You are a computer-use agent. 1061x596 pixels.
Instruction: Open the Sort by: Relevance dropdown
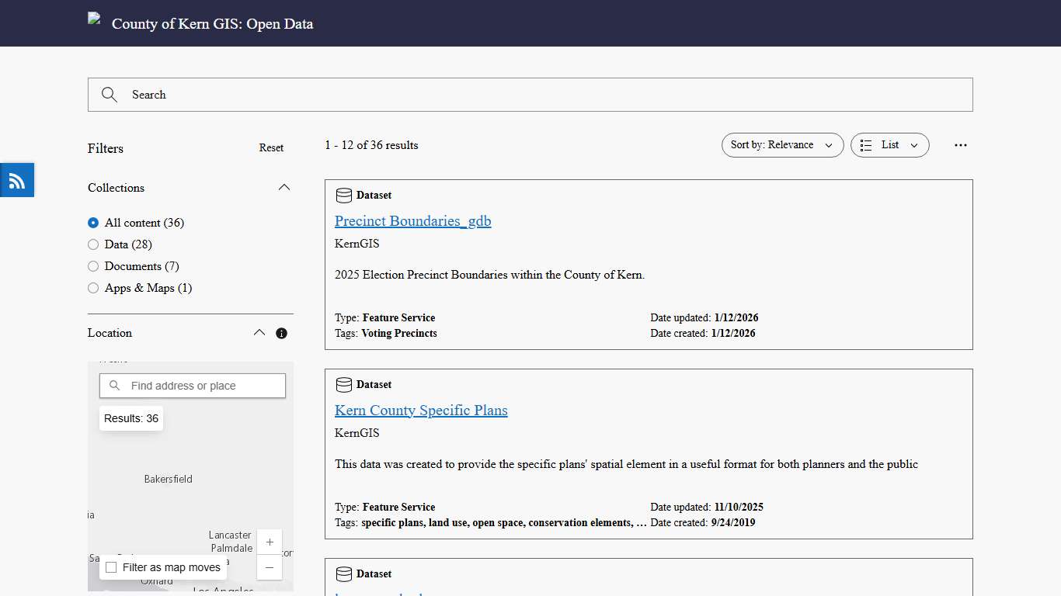[x=781, y=145]
